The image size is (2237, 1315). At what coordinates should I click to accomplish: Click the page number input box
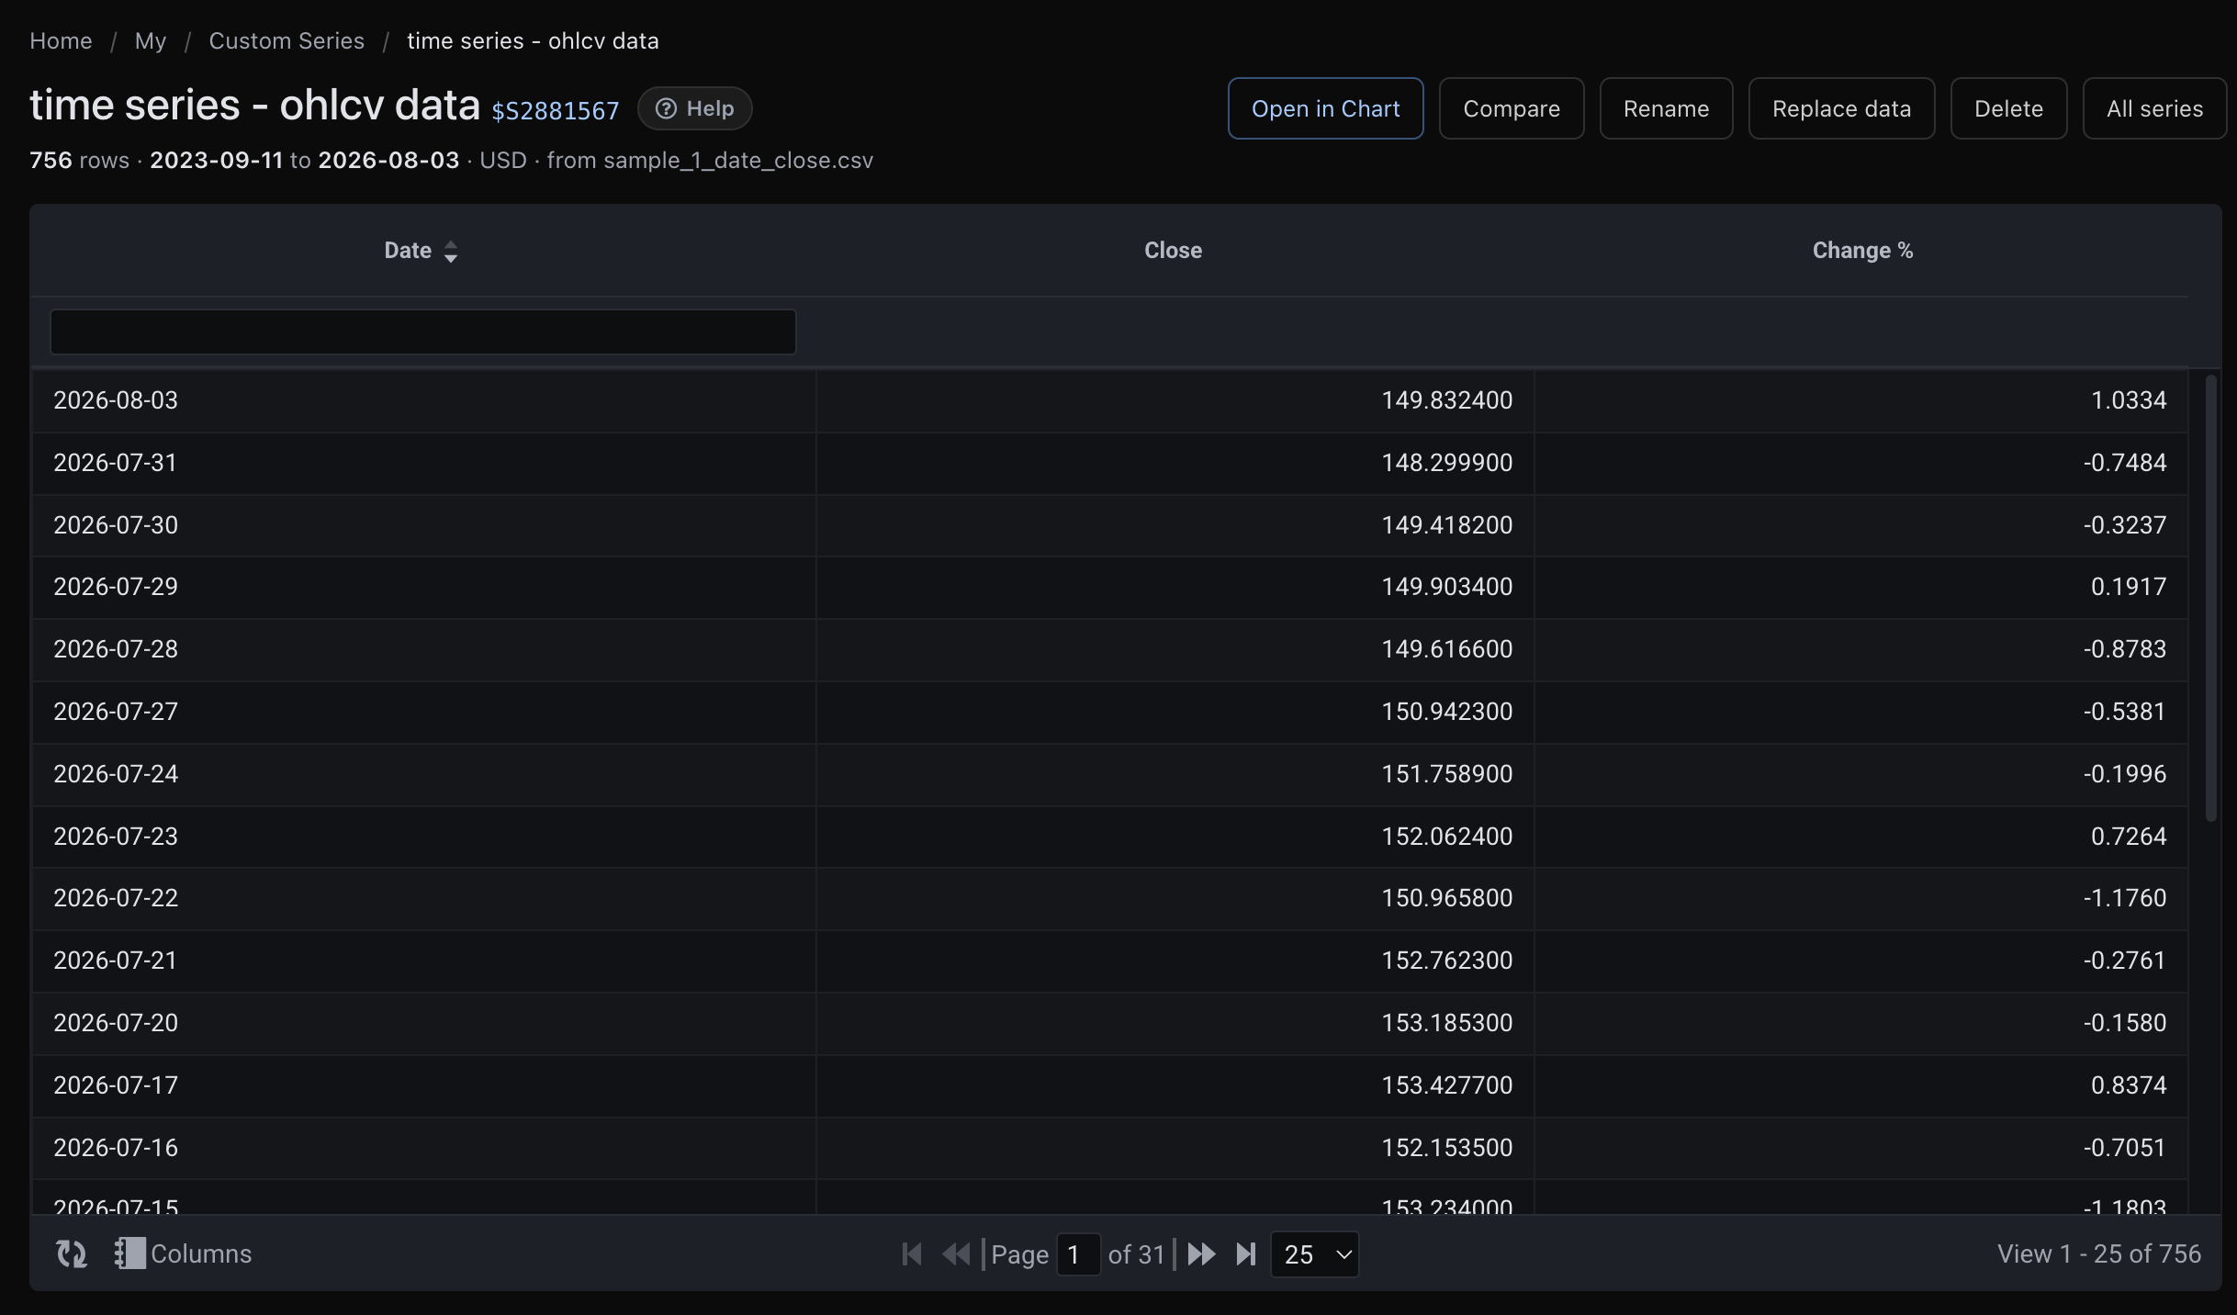click(1078, 1254)
